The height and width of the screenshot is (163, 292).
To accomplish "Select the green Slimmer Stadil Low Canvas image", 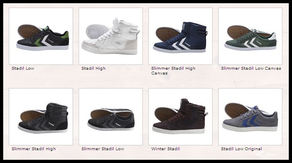I will pyautogui.click(x=250, y=36).
